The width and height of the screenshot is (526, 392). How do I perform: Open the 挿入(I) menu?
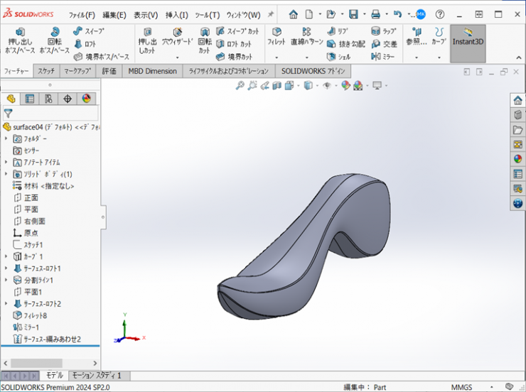176,15
